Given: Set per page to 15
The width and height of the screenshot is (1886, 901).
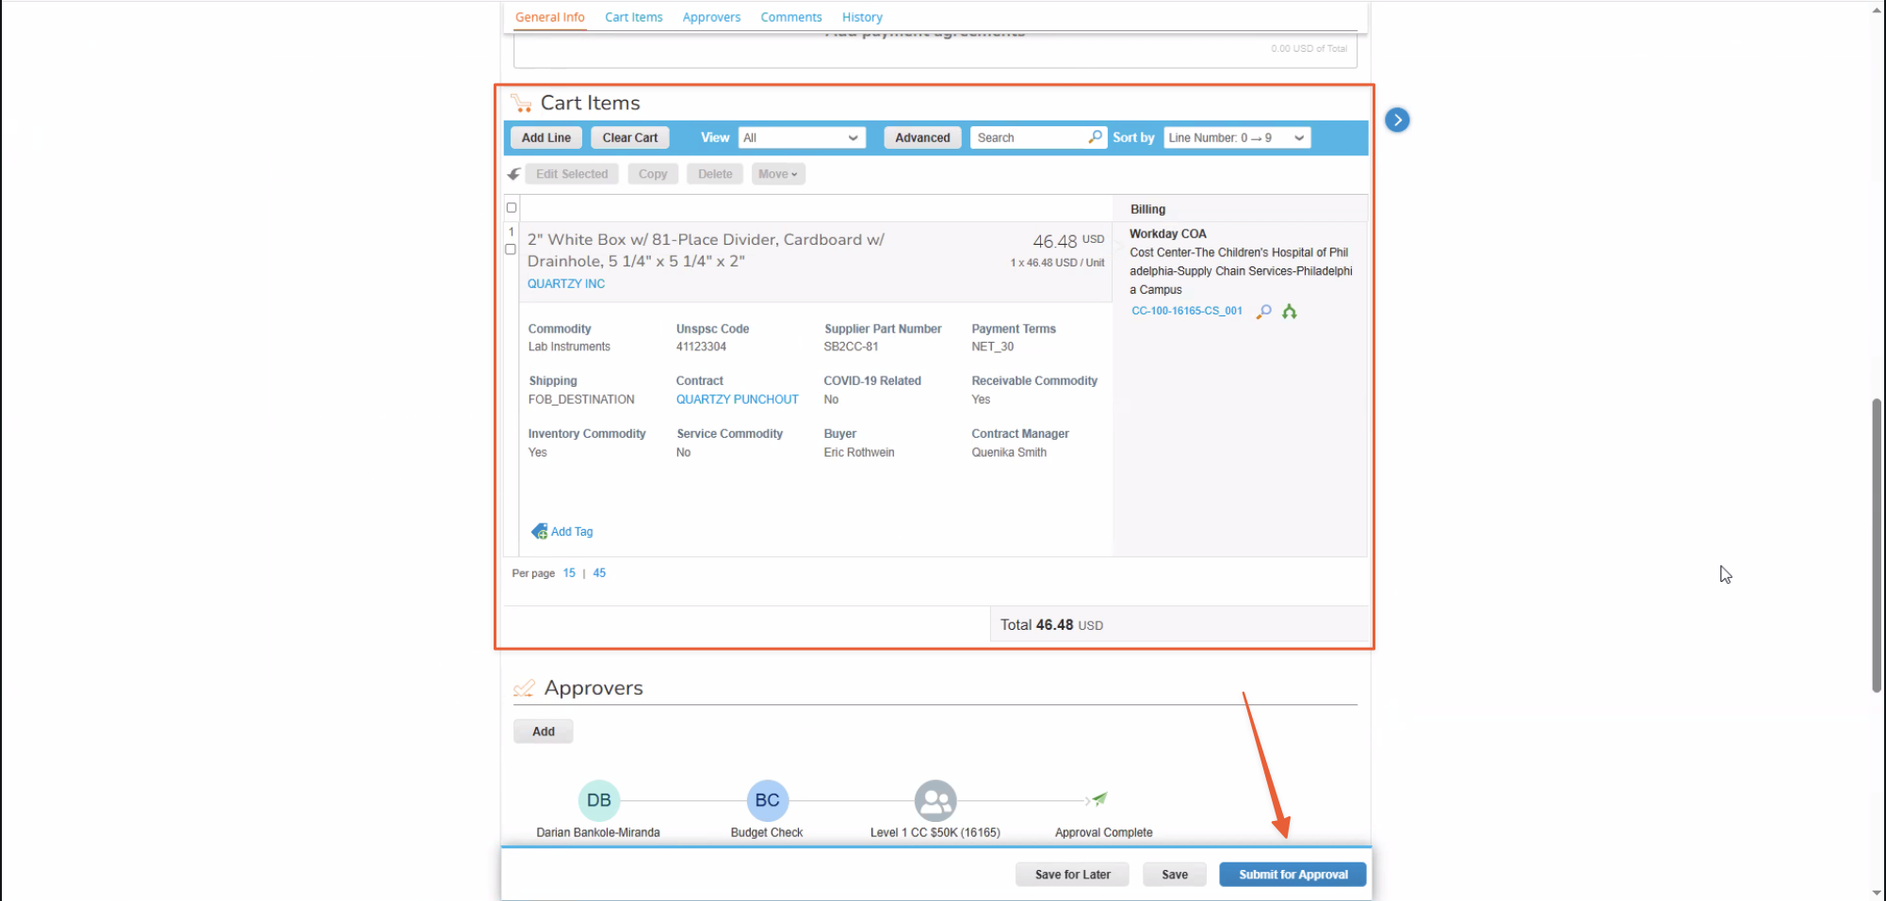Looking at the screenshot, I should click(569, 572).
